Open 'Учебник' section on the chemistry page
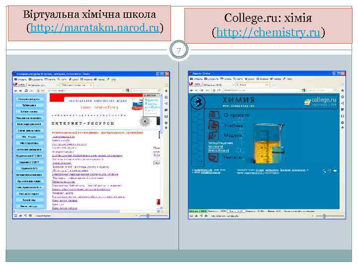This screenshot has width=358, height=268. (x=233, y=126)
